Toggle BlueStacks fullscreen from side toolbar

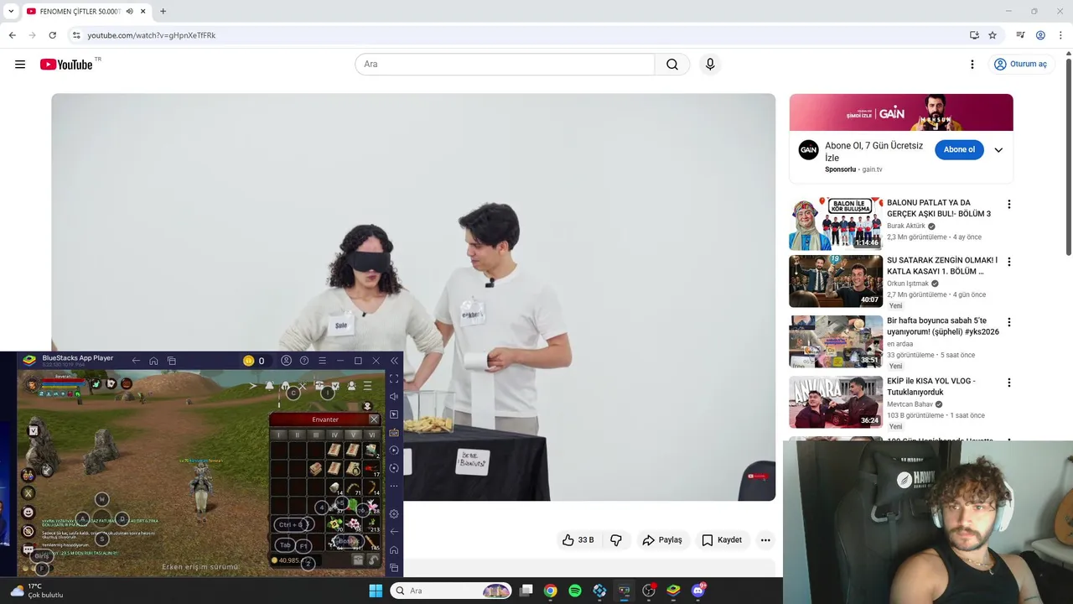394,379
